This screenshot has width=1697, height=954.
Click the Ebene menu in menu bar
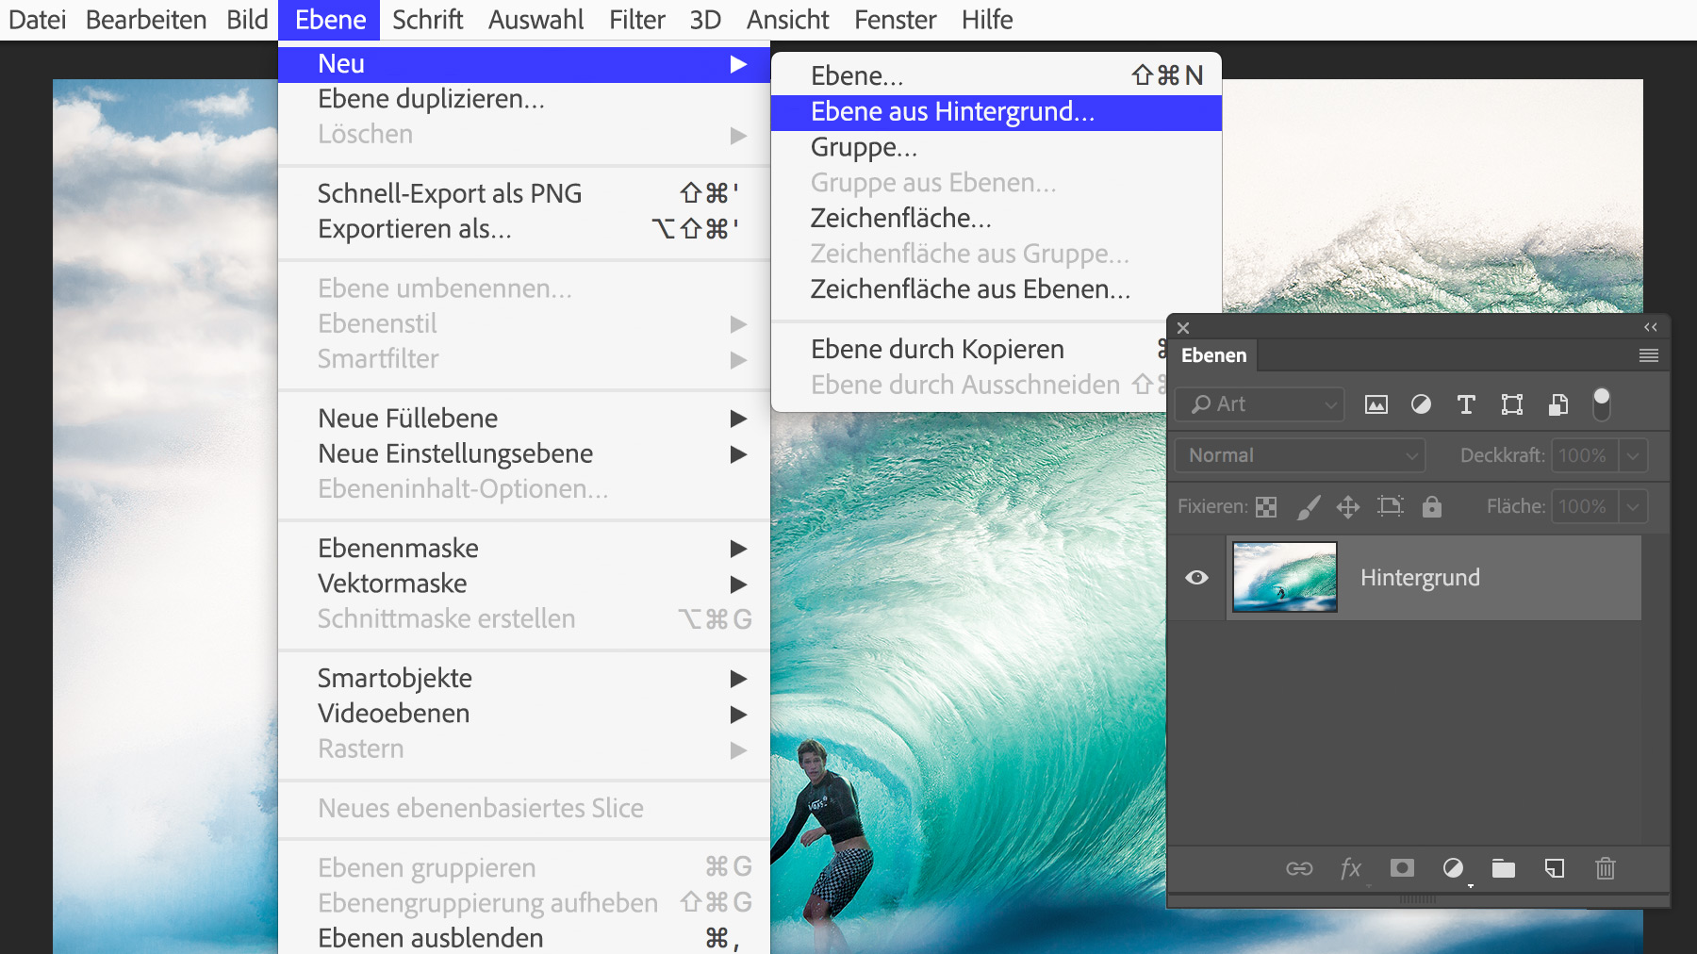point(330,20)
